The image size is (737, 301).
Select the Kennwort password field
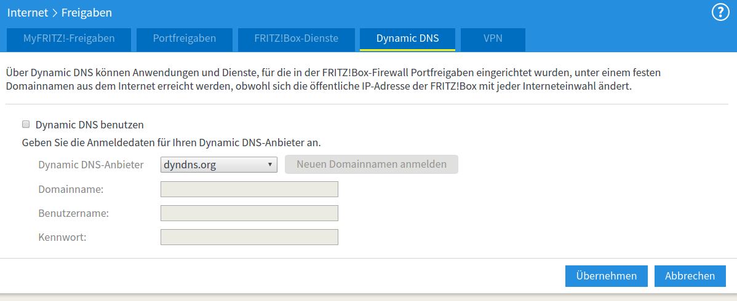coord(249,237)
